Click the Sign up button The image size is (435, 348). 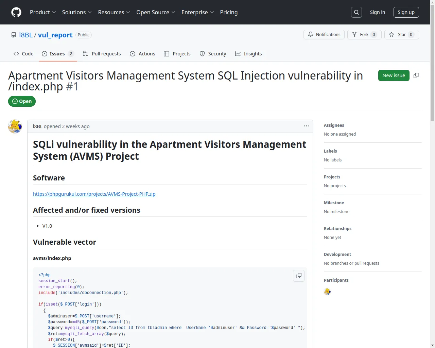(406, 12)
